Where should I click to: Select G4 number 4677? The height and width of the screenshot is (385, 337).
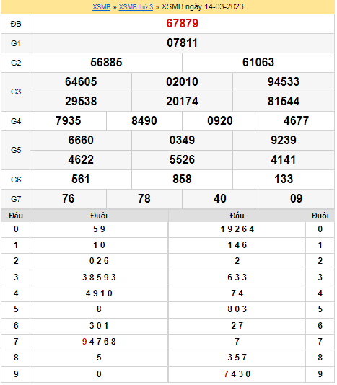click(296, 121)
